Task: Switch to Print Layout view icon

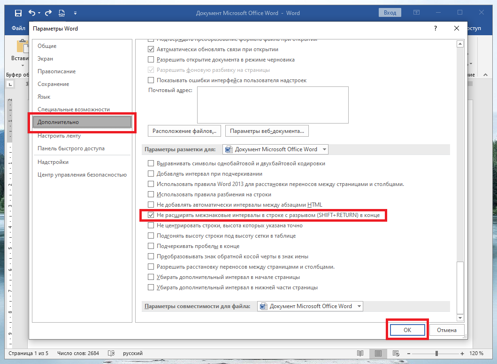Action: pyautogui.click(x=378, y=353)
